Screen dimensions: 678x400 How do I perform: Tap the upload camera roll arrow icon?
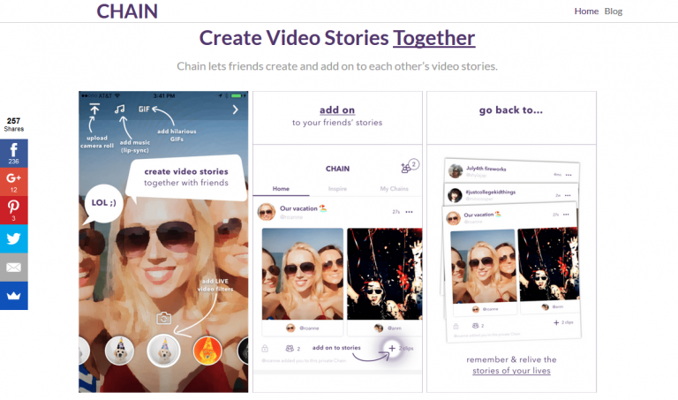tap(94, 109)
